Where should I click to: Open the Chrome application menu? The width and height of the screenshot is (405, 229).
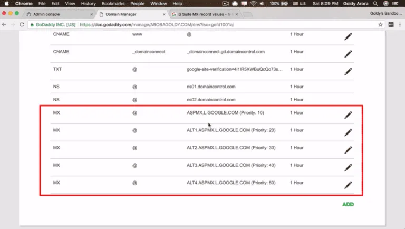(24, 4)
